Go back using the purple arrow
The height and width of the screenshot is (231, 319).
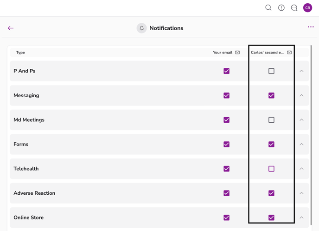tap(11, 28)
